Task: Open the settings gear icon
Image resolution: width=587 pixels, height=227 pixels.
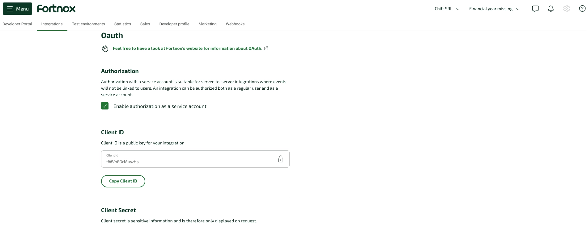Action: tap(567, 9)
